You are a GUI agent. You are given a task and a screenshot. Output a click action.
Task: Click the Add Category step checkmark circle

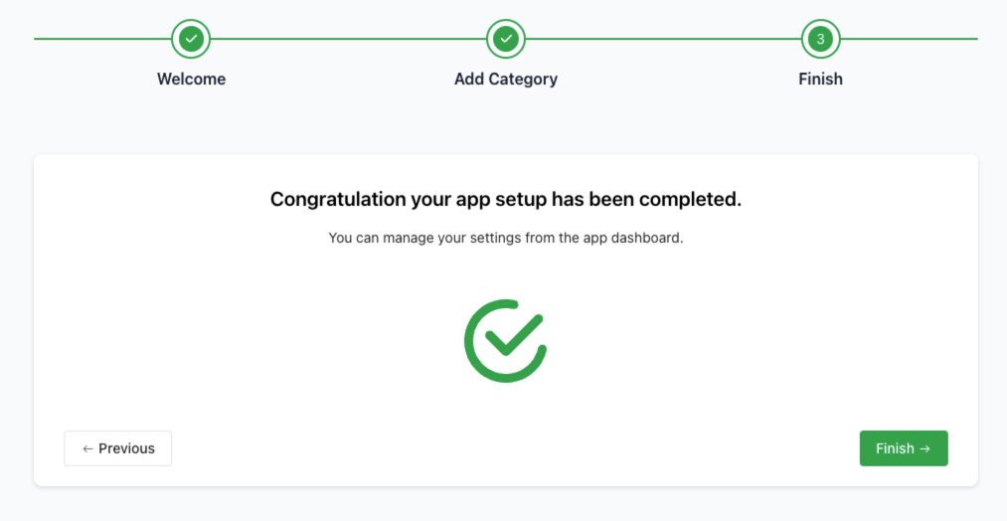pos(506,40)
